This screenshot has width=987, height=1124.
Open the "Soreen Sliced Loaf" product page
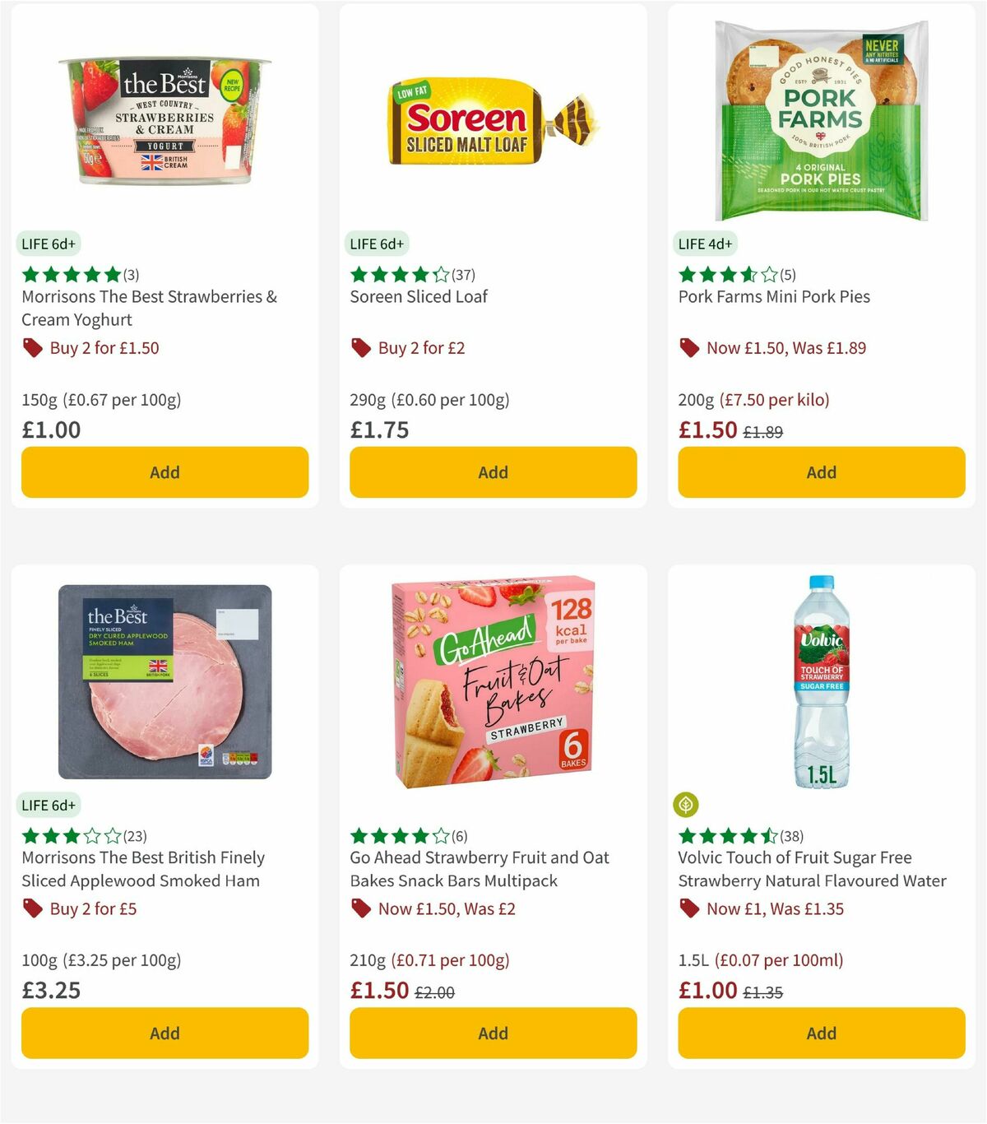coord(419,296)
